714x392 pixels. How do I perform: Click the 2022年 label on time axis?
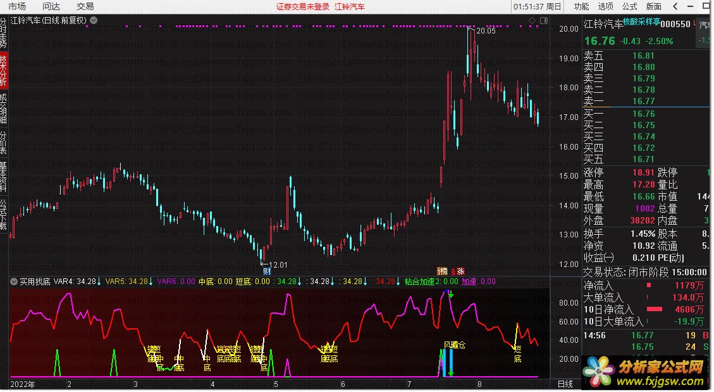[23, 384]
